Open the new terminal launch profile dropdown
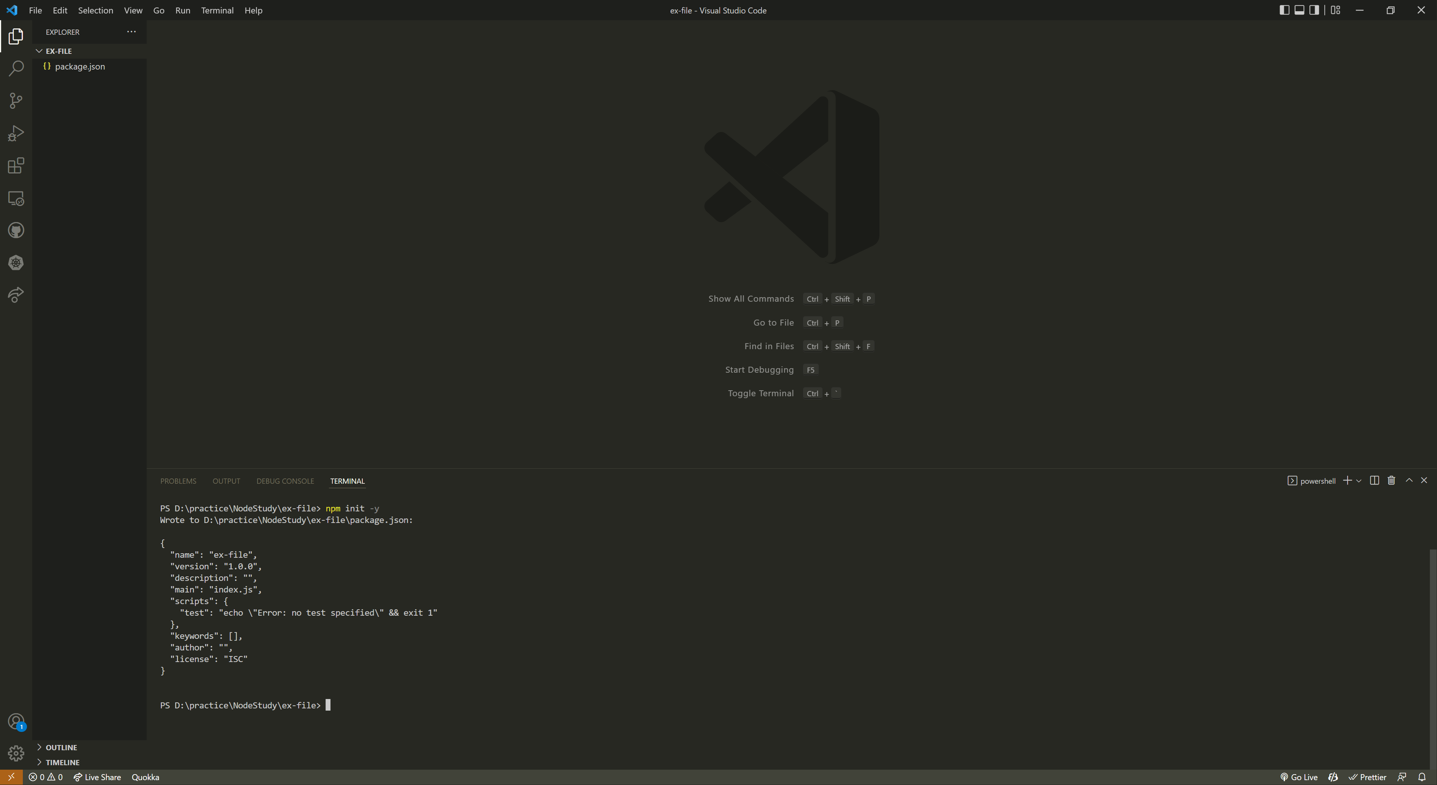Screen dimensions: 1437x785 (x=1359, y=481)
